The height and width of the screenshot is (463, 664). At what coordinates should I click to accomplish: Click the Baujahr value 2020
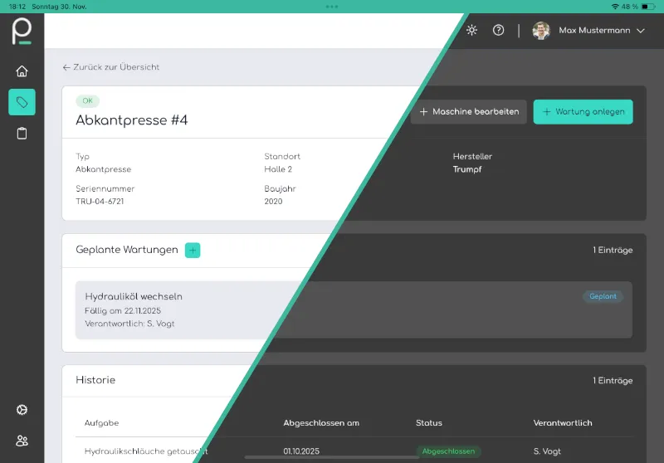coord(273,202)
